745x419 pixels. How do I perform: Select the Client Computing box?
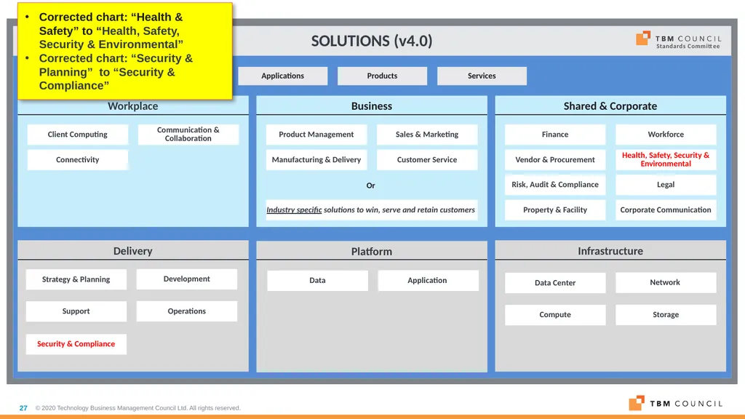pos(77,135)
